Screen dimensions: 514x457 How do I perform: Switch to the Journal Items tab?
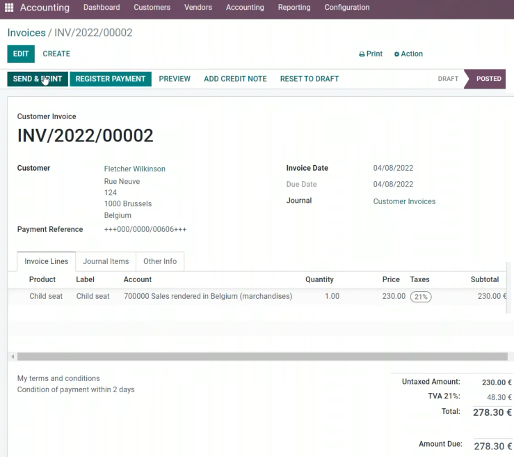[106, 261]
